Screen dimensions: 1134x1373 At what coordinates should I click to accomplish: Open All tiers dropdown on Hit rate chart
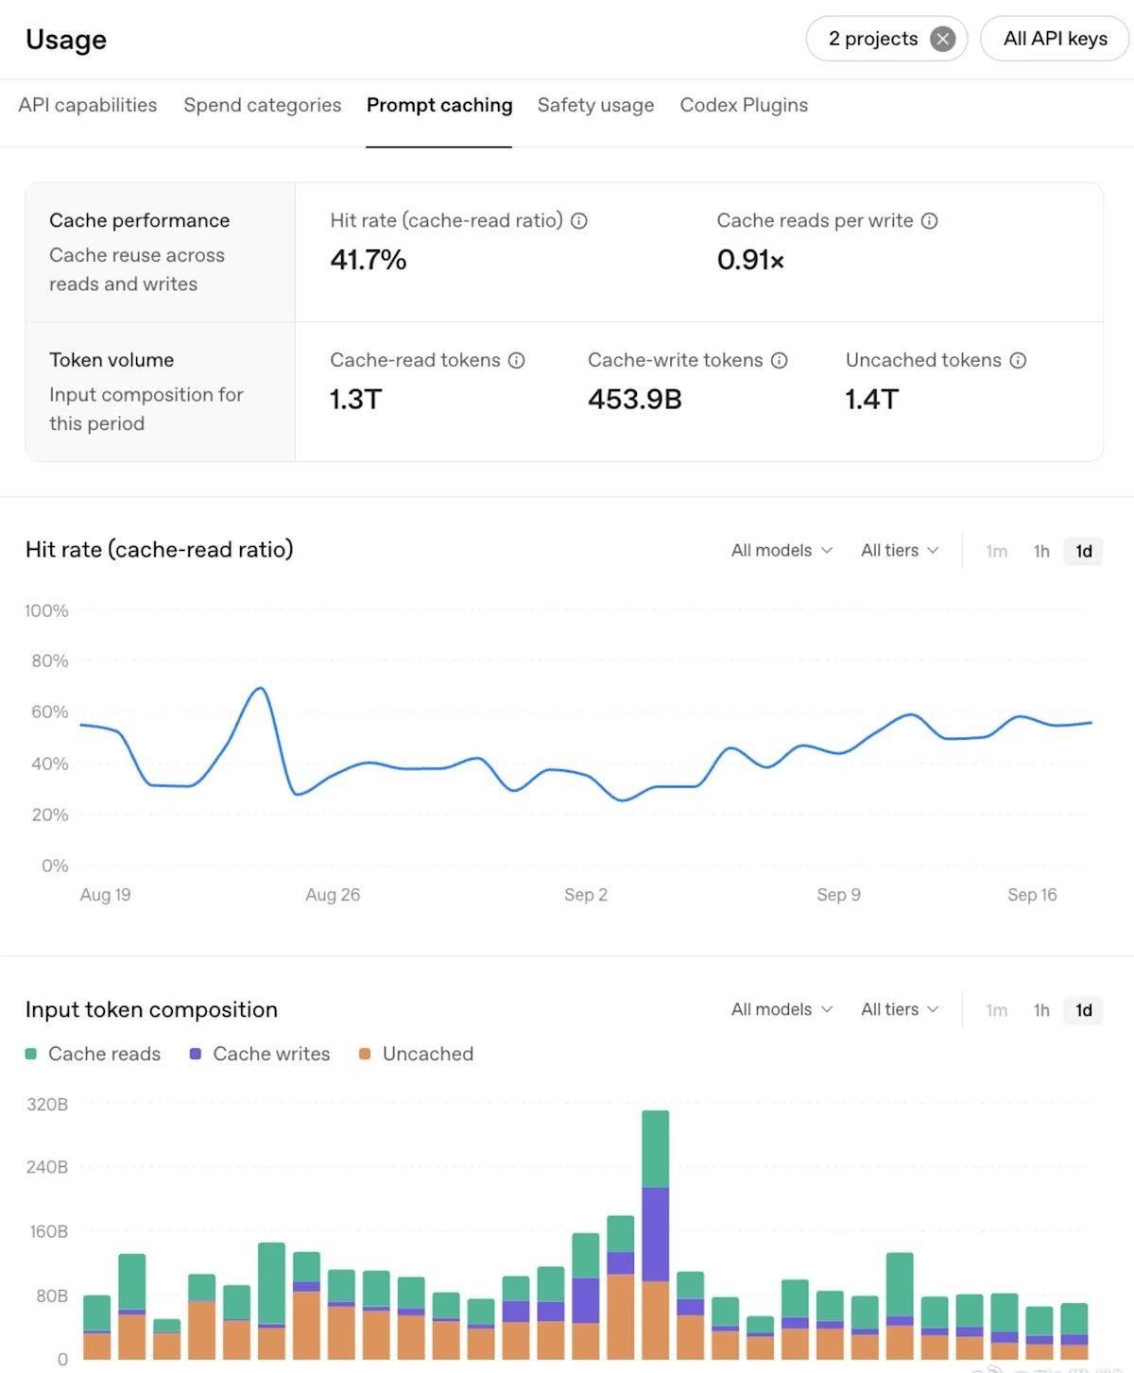click(x=900, y=550)
